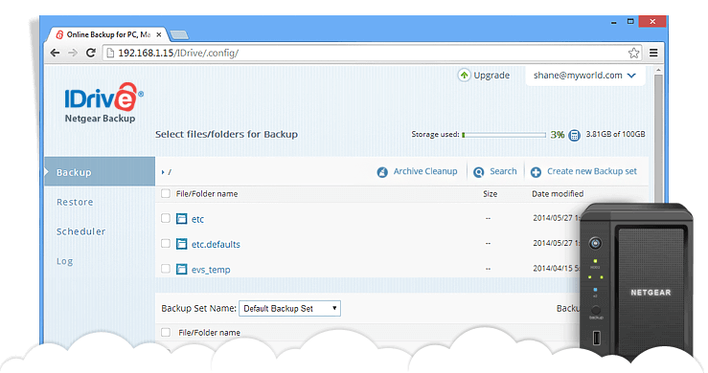Viewport: 708px width, 373px height.
Task: Click the 3.81GB of 100GB text
Action: pyautogui.click(x=615, y=135)
